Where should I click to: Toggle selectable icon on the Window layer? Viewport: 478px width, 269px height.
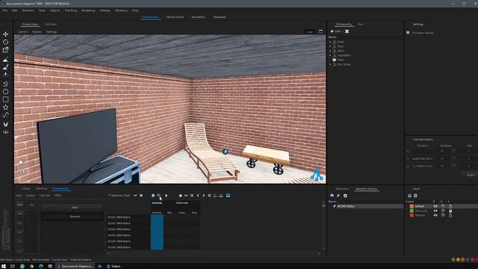coord(443,215)
